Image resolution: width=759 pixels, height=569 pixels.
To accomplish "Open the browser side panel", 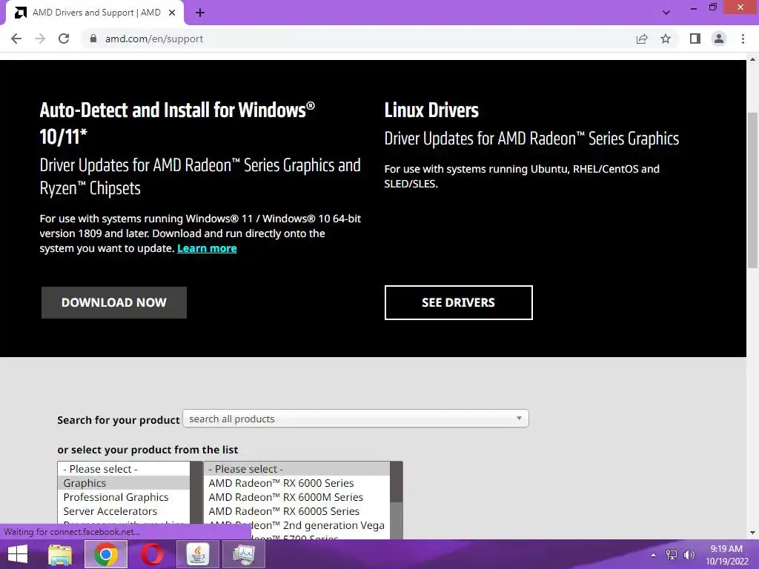I will tap(695, 39).
